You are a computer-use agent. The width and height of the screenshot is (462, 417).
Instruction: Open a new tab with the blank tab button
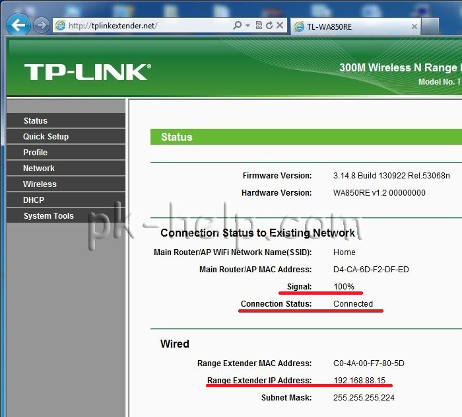pyautogui.click(x=430, y=26)
